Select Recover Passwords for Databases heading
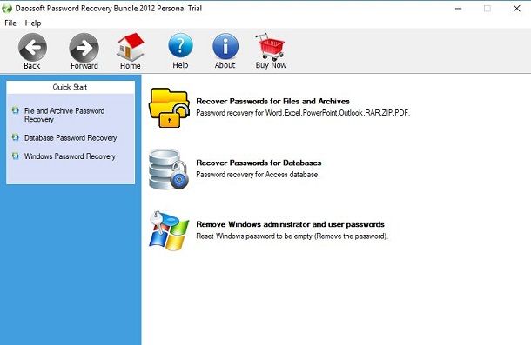The width and height of the screenshot is (531, 345). (x=259, y=163)
